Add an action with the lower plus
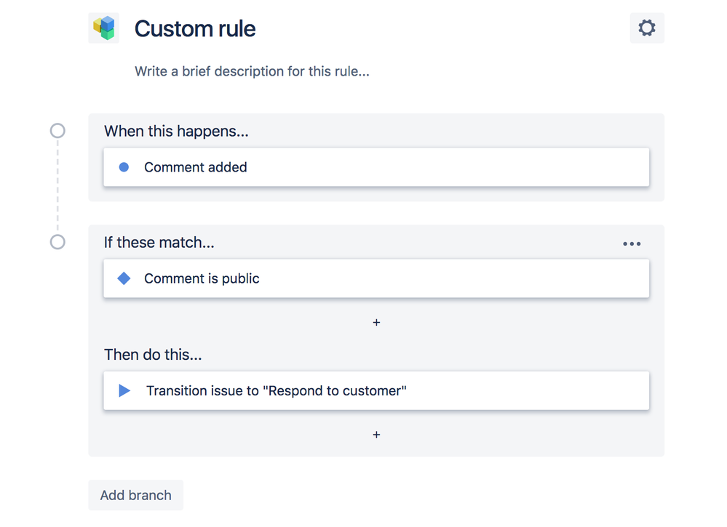The width and height of the screenshot is (727, 527). pos(376,435)
